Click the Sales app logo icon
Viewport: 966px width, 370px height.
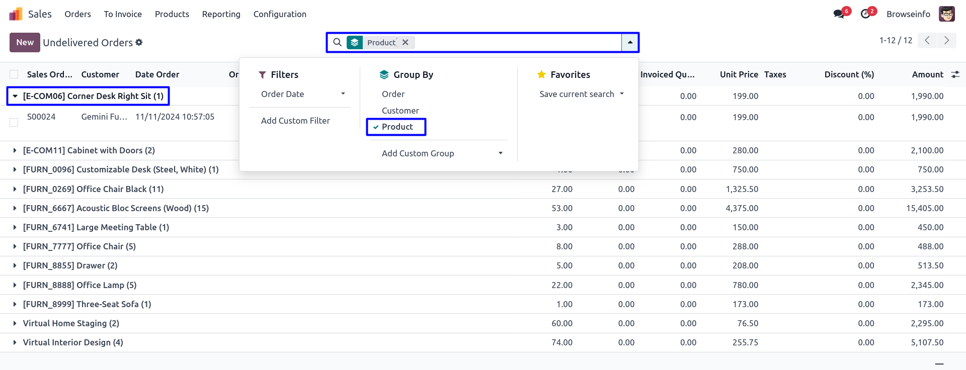16,14
